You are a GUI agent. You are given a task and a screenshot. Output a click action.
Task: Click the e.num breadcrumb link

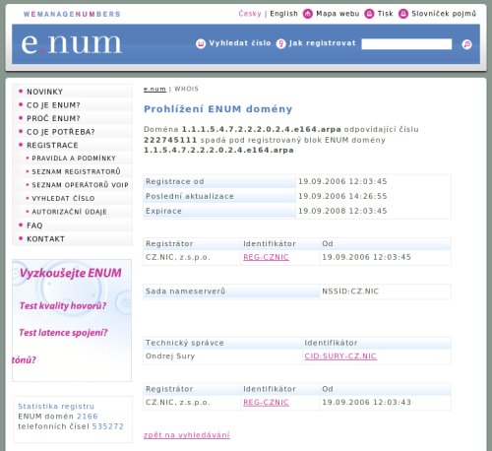[x=154, y=89]
